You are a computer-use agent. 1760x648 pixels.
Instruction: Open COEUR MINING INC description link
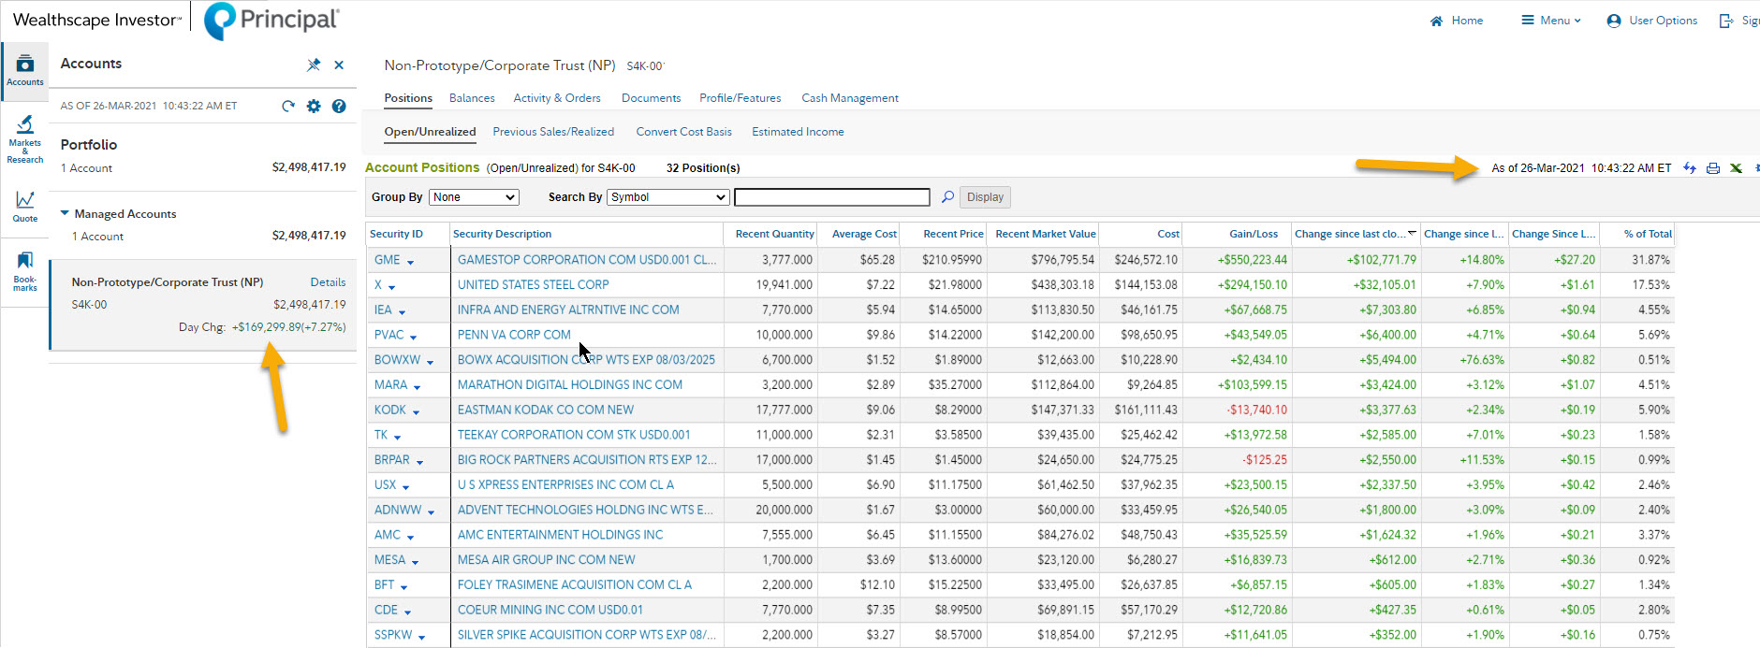[550, 610]
